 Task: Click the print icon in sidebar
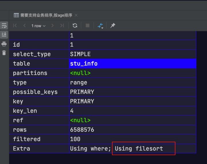(4, 44)
